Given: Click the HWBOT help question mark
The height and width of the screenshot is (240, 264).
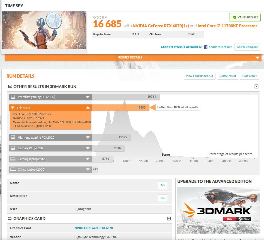Looking at the screenshot, I should coord(200,47).
